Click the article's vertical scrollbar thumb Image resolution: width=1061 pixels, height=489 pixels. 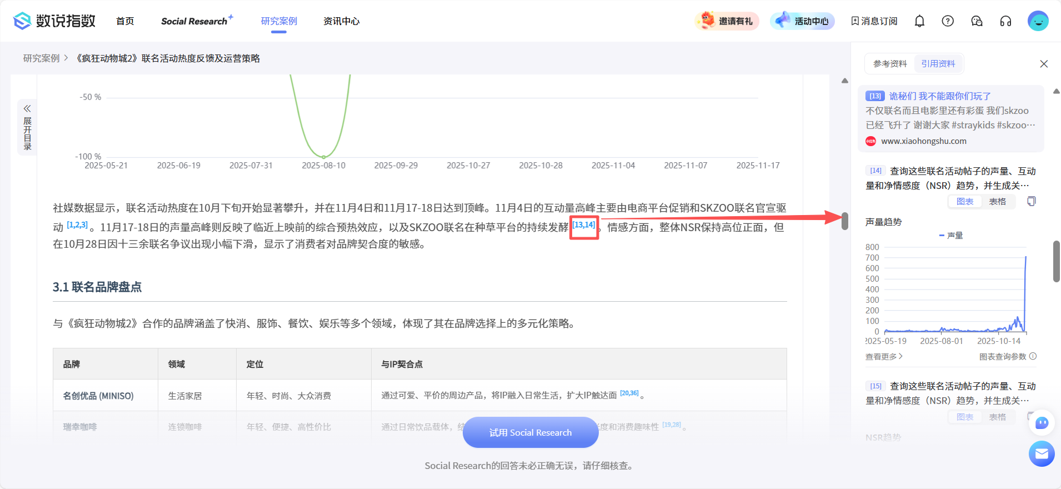point(844,221)
